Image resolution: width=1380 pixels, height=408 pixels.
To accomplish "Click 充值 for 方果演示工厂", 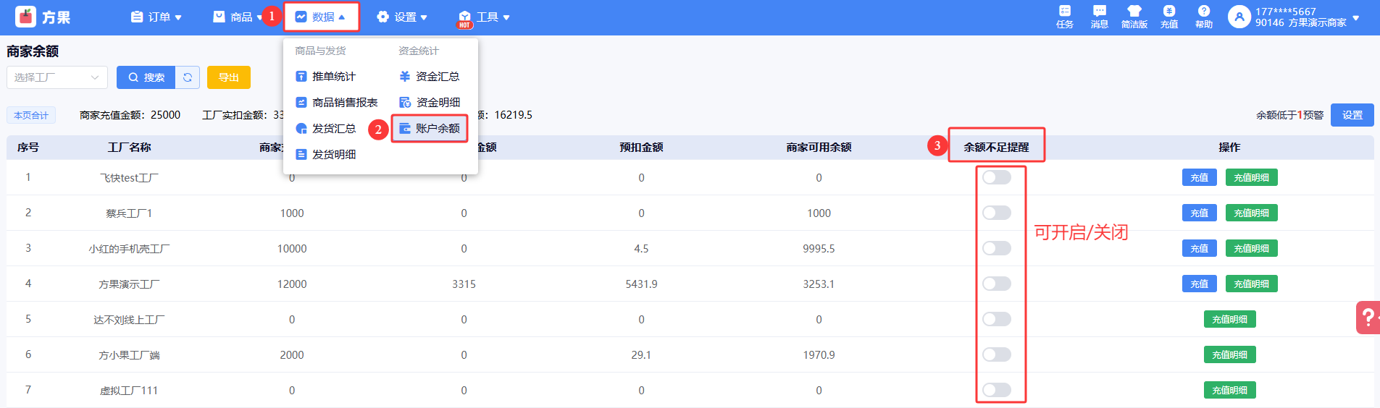I will [x=1199, y=284].
